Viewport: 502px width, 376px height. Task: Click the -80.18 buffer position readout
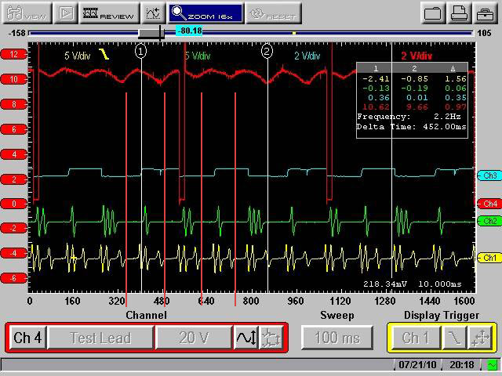[x=190, y=31]
